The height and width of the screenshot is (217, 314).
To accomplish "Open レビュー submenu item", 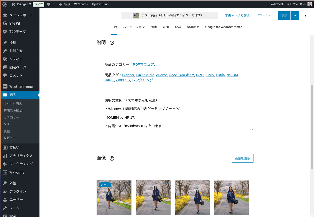I will 10,138.
